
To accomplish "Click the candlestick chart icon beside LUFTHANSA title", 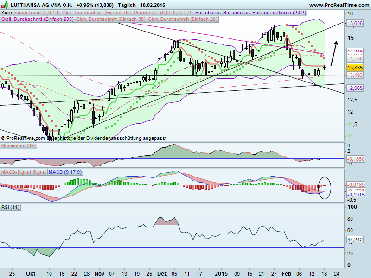I will coord(5,5).
